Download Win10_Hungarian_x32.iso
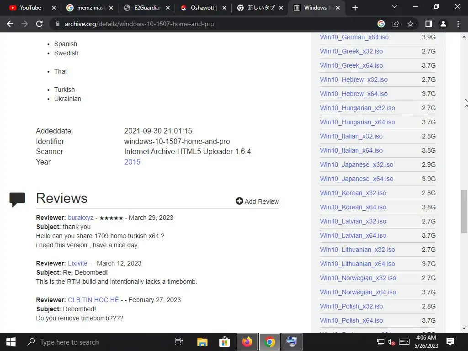The height and width of the screenshot is (351, 468). 357,108
